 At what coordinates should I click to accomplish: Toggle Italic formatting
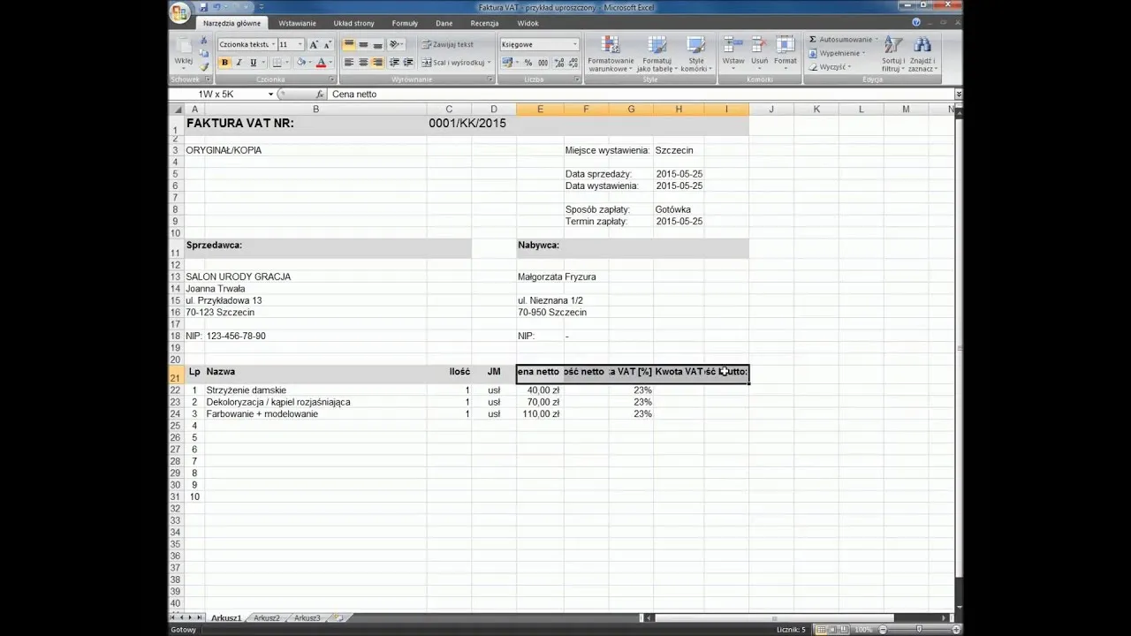point(239,63)
